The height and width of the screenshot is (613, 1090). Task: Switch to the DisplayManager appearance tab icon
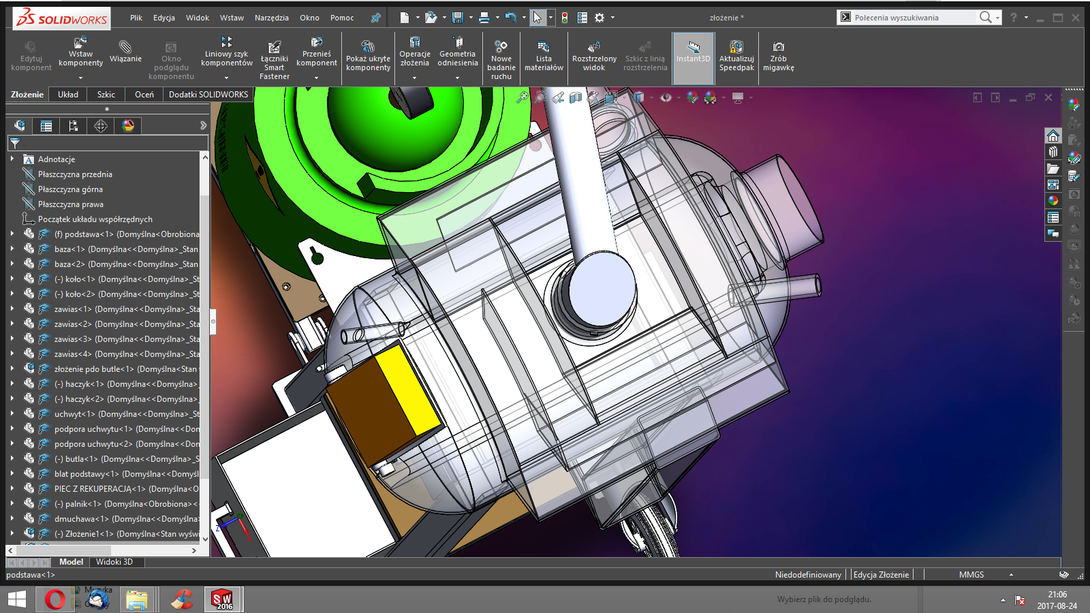[x=127, y=125]
